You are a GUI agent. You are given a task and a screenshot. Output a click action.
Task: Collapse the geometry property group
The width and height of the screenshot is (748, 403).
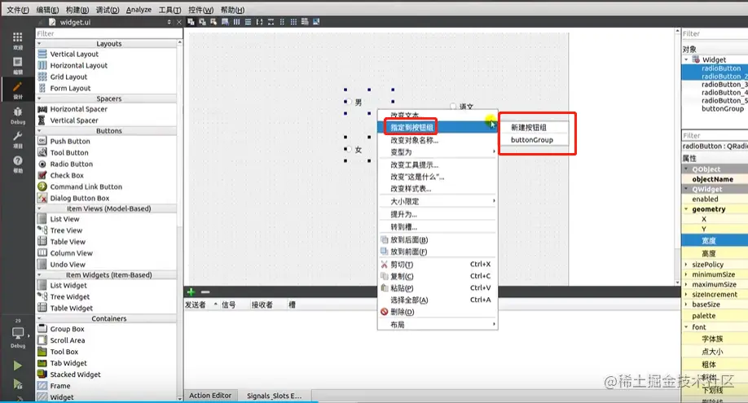(686, 209)
